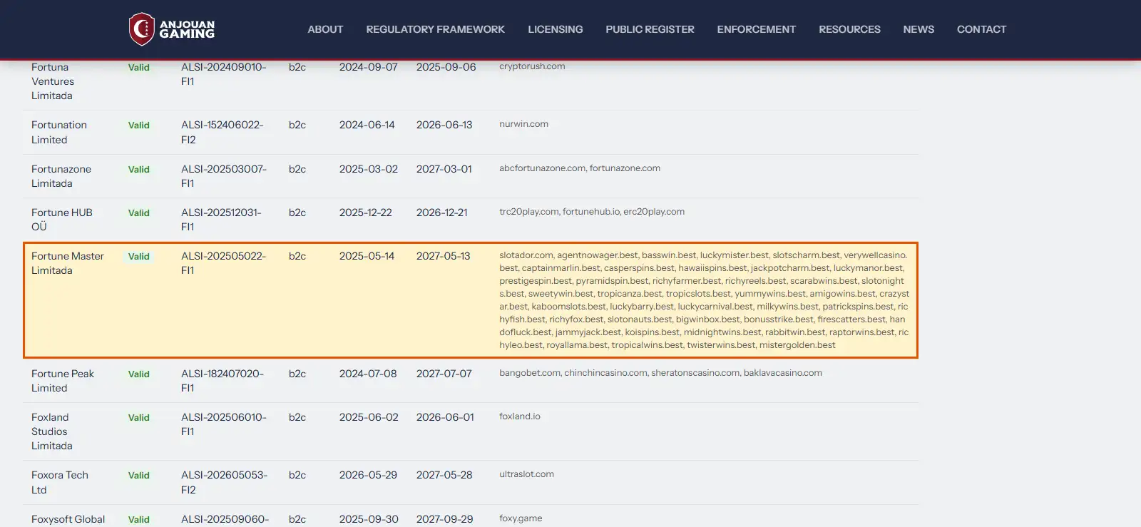Viewport: 1141px width, 527px height.
Task: Click the bangobet.com domain list
Action: coord(660,373)
